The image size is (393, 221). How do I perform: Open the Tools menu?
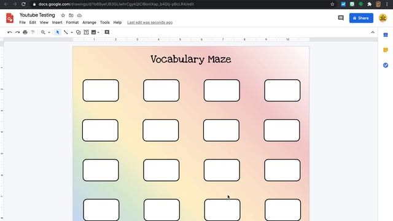tap(105, 23)
